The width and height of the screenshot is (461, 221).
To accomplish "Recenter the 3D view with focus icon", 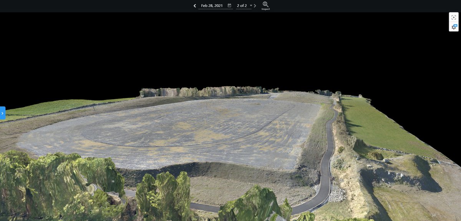I will 454,17.
